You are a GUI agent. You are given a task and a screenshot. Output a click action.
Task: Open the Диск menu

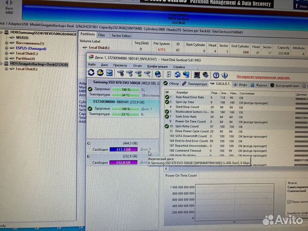pos(104,65)
